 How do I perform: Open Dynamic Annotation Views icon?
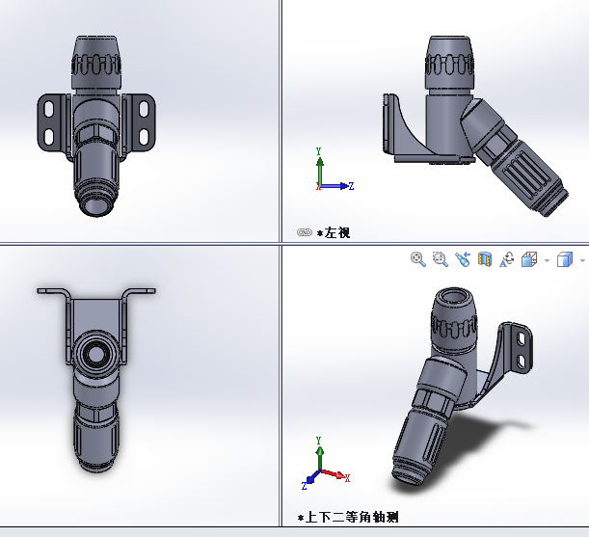[x=507, y=259]
